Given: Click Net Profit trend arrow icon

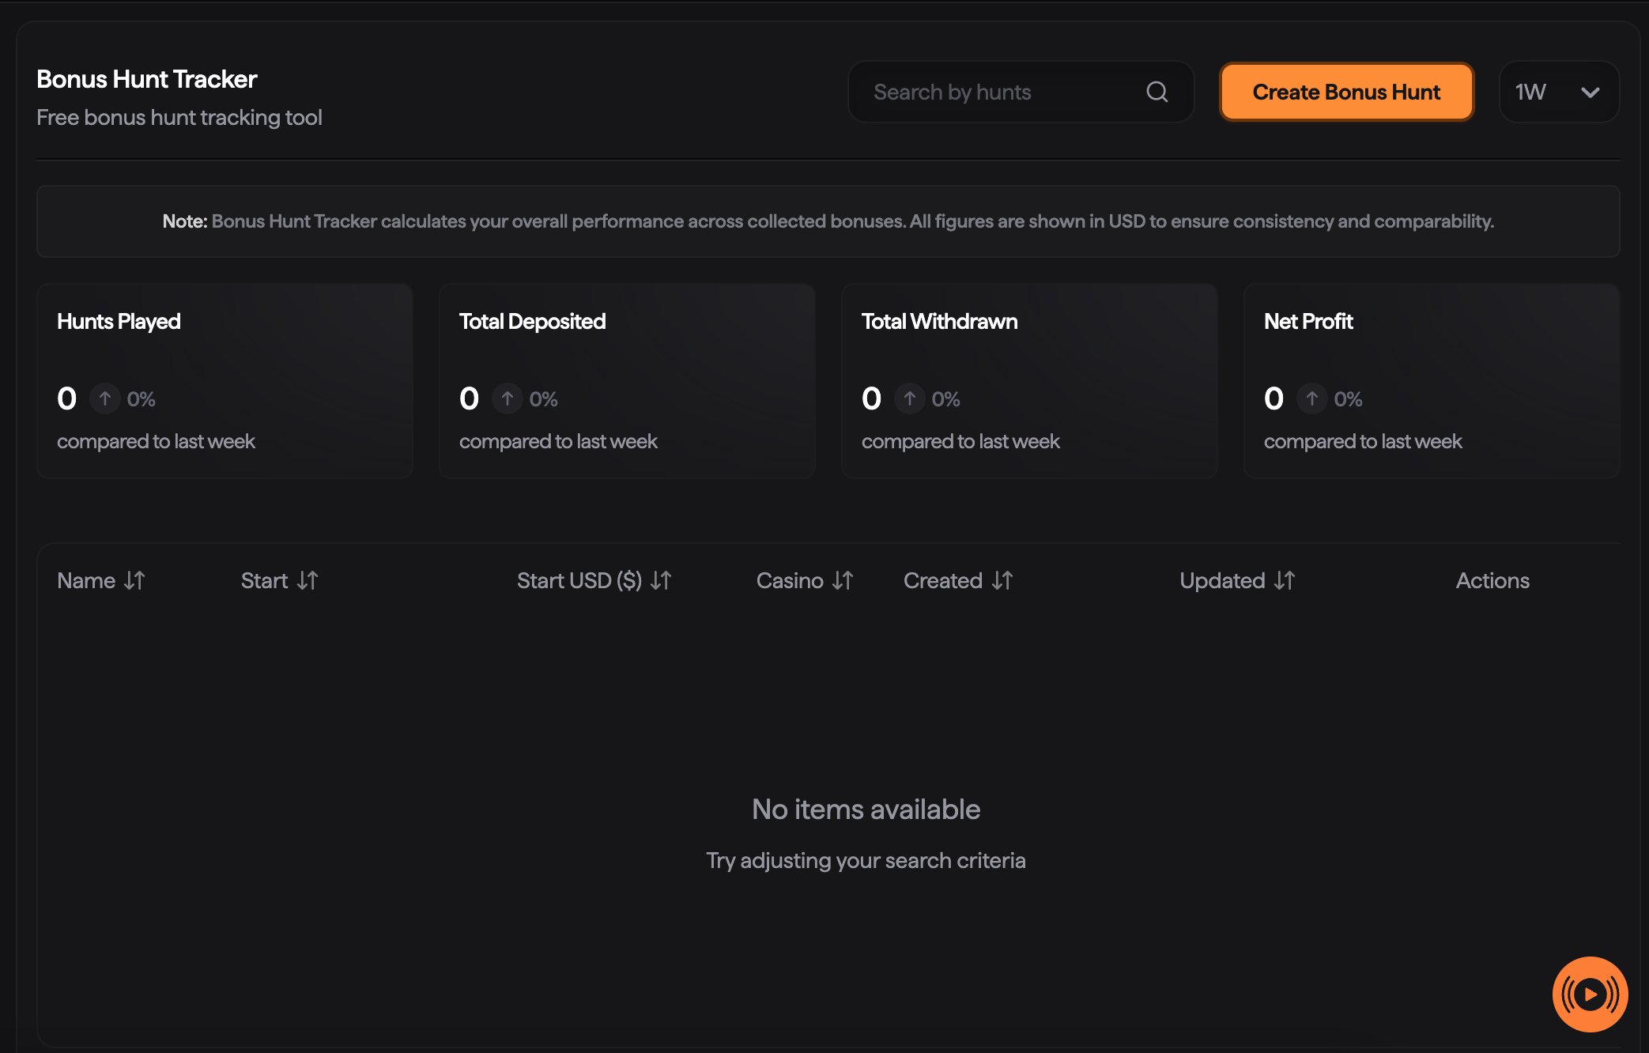Looking at the screenshot, I should point(1312,398).
